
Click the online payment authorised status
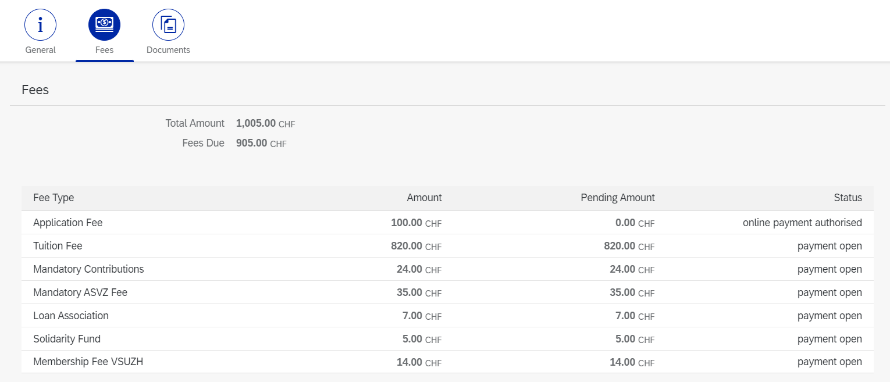pos(802,223)
